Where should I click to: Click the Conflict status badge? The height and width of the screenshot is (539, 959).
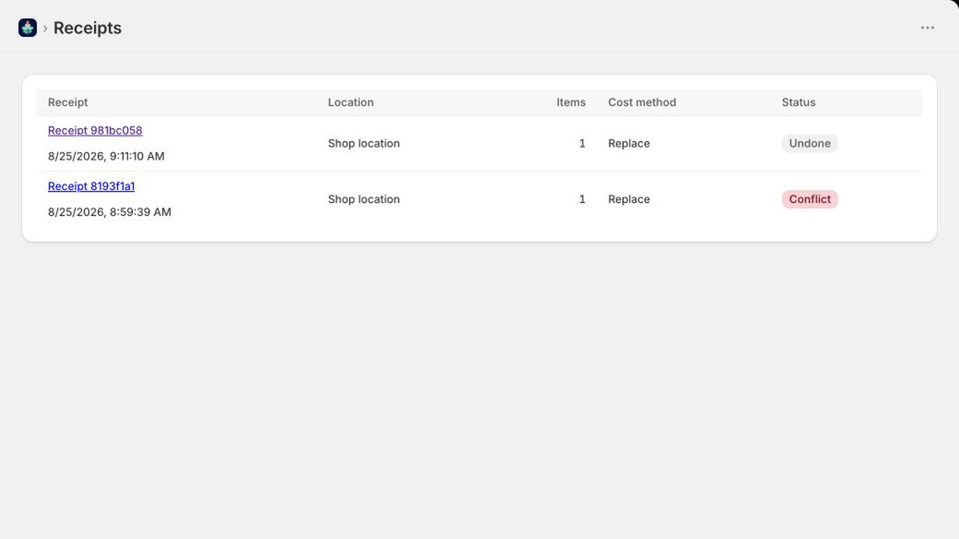click(810, 199)
